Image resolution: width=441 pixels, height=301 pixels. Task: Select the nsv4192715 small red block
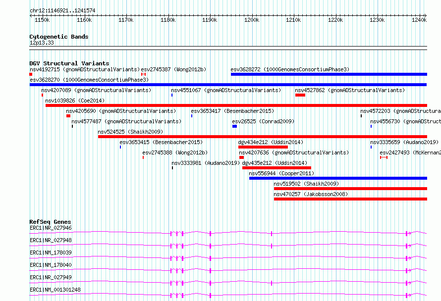coord(31,74)
